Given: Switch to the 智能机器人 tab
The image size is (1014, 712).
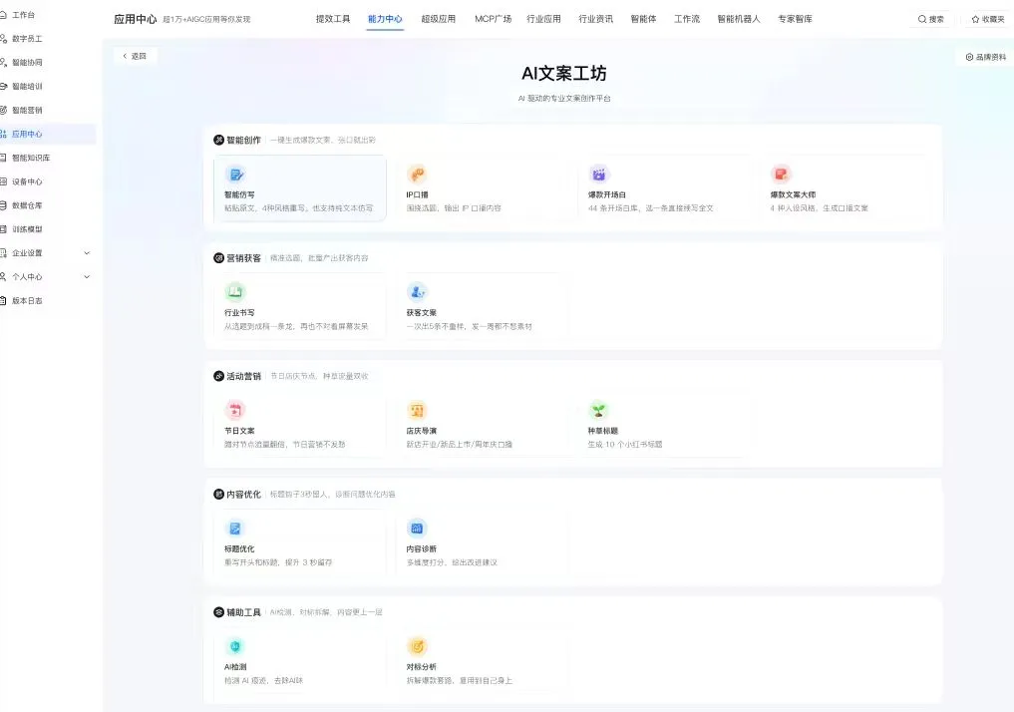Looking at the screenshot, I should 739,19.
